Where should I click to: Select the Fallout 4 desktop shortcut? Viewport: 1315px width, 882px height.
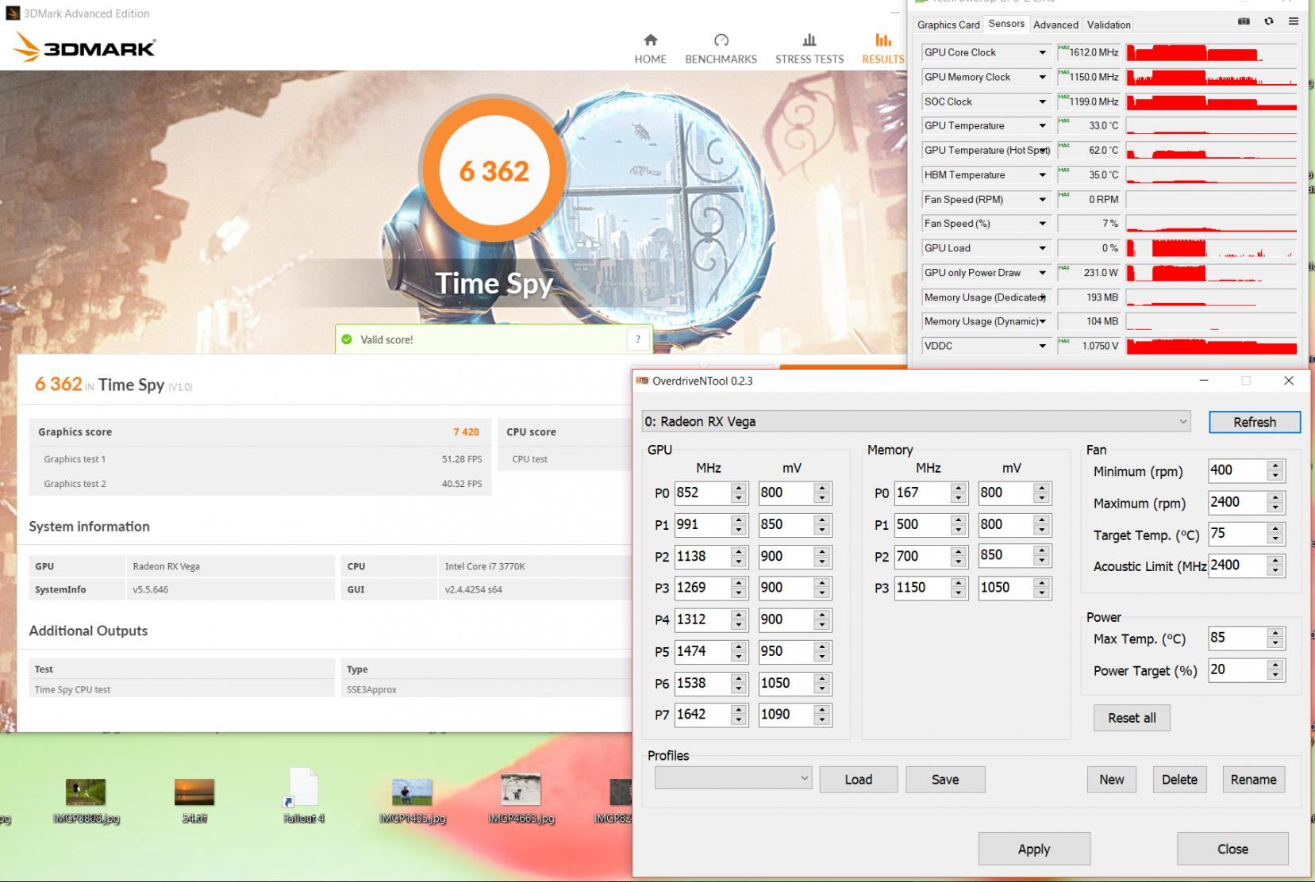tap(303, 796)
